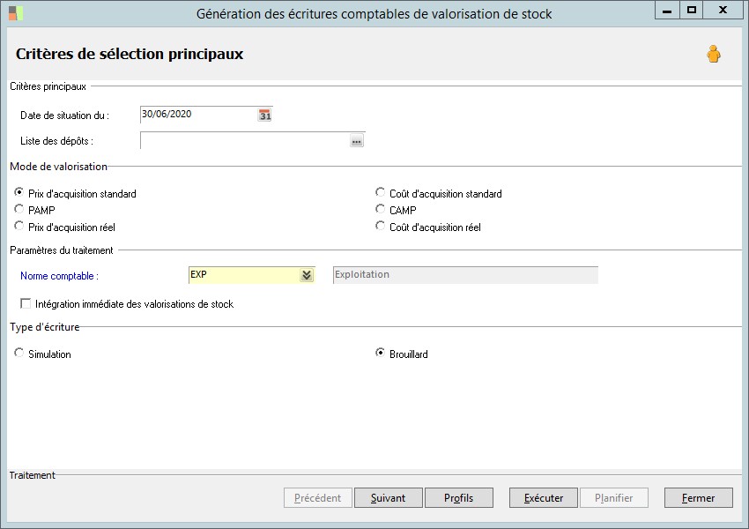This screenshot has width=749, height=529.
Task: Click the application icon in title bar
Action: coord(16,13)
